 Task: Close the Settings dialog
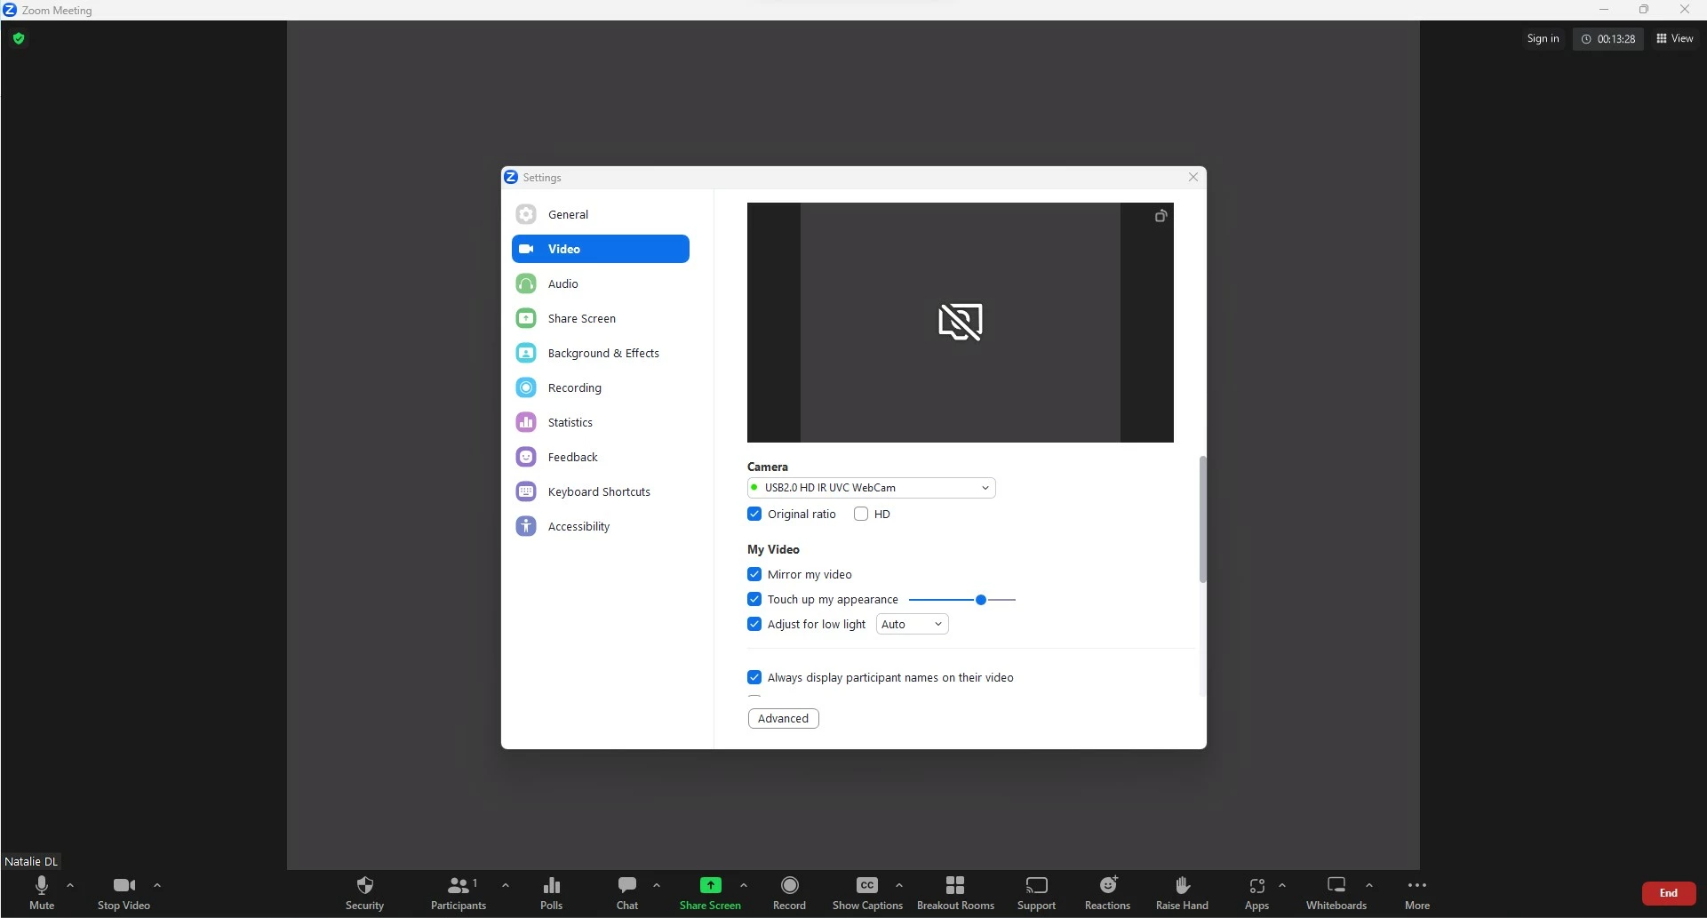(x=1193, y=177)
